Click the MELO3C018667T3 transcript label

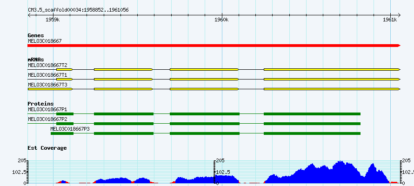point(47,85)
